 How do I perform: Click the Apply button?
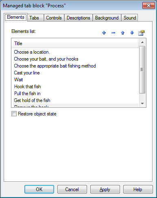(105, 189)
